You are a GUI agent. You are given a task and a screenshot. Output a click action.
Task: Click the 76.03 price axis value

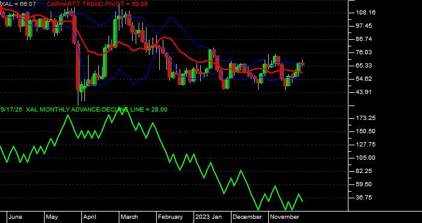tap(364, 52)
